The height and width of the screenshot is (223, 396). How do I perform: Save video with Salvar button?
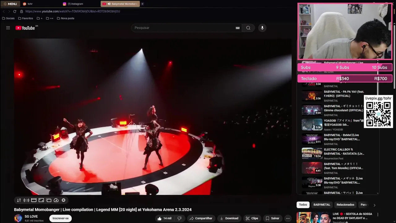tap(273, 218)
